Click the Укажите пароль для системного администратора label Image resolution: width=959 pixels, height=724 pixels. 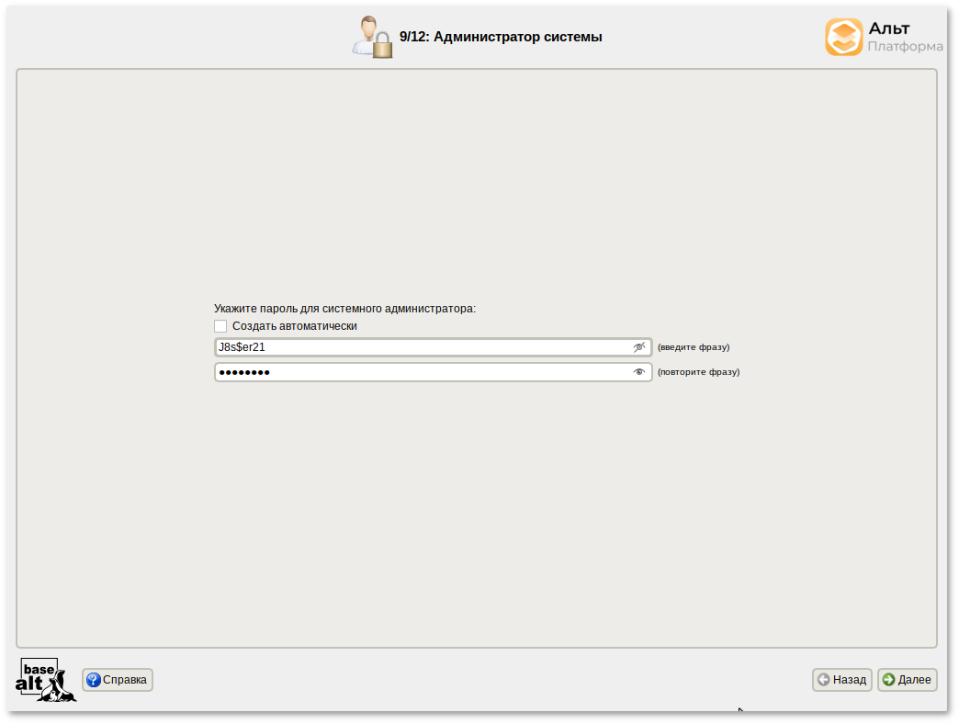point(344,309)
